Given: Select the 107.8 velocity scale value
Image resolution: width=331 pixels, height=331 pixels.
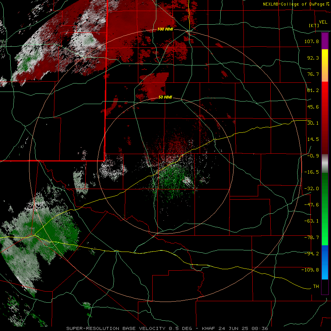Looking at the screenshot, I should 312,41.
